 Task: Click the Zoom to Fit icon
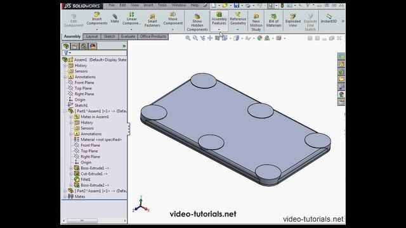[x=188, y=38]
